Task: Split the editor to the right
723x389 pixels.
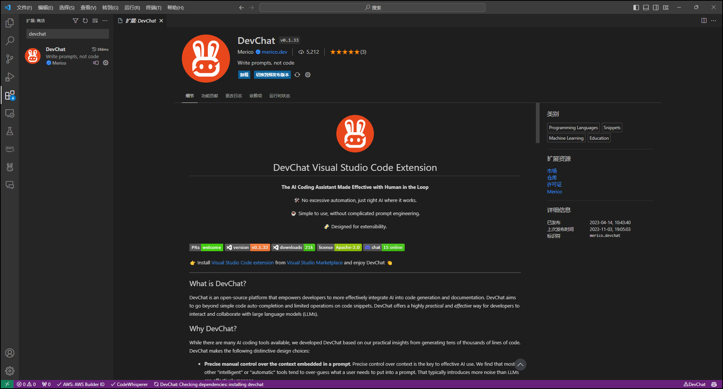Action: 704,21
